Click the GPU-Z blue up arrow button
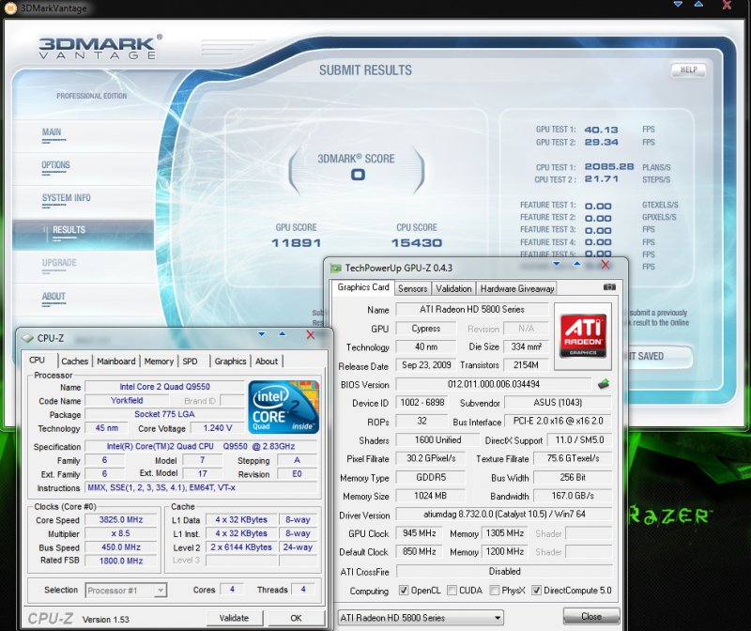 pyautogui.click(x=576, y=264)
